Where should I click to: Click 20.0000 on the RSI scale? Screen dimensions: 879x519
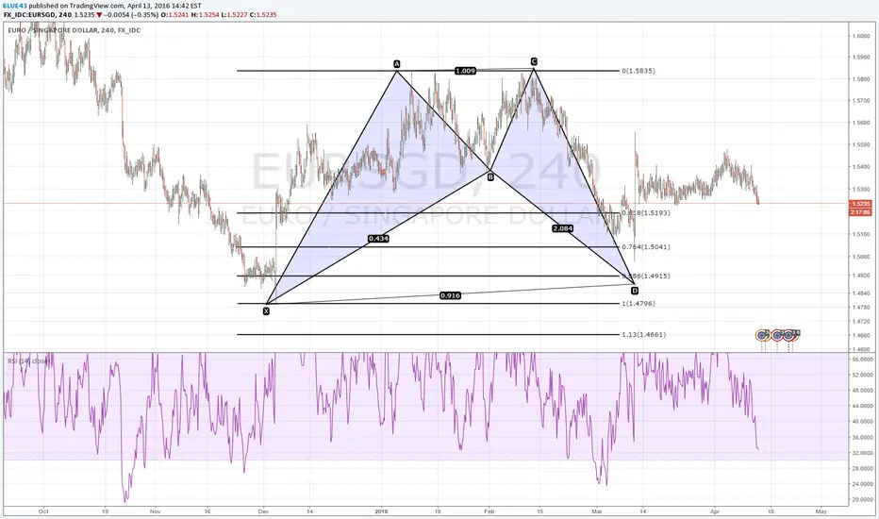coord(862,499)
